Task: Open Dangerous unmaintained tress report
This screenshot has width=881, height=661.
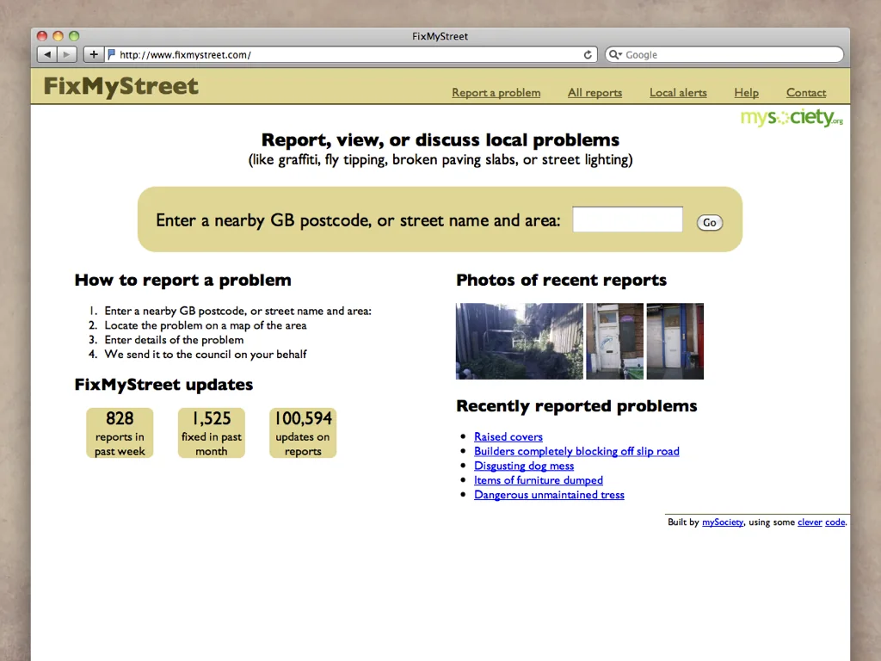Action: pyautogui.click(x=549, y=495)
